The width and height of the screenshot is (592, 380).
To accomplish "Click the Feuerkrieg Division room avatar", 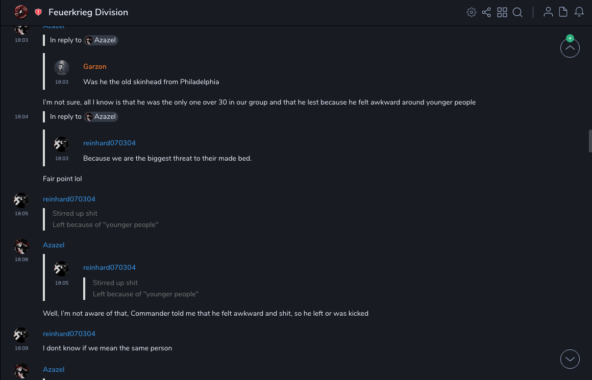I will [21, 12].
